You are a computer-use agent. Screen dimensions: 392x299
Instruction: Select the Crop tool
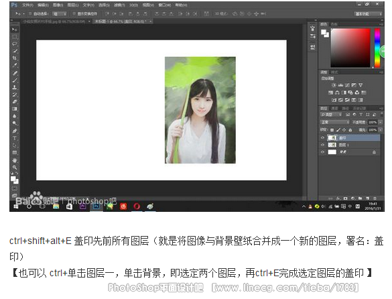15,58
